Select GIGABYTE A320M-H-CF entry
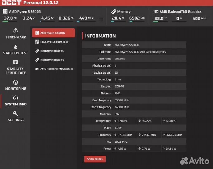The height and width of the screenshot is (169, 213). (x=53, y=42)
